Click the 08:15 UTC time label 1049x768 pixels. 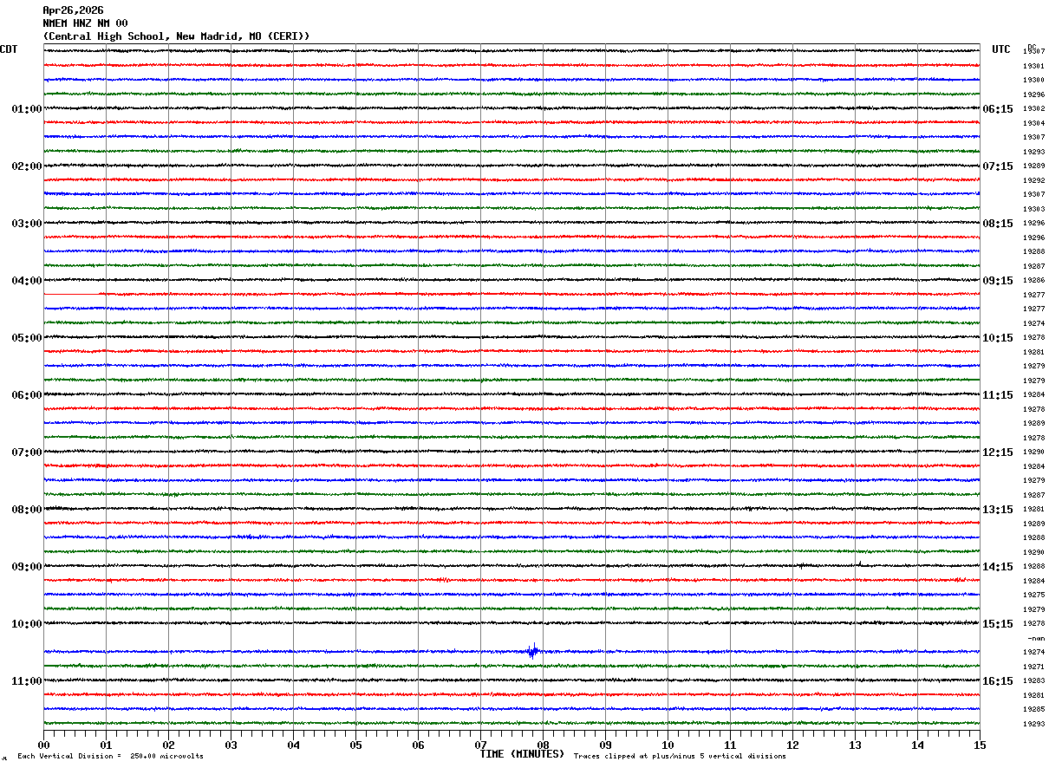coord(998,224)
